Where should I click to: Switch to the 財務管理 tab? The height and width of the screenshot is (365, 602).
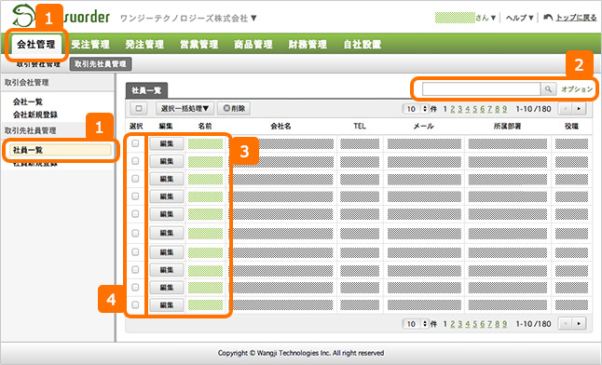(x=308, y=44)
